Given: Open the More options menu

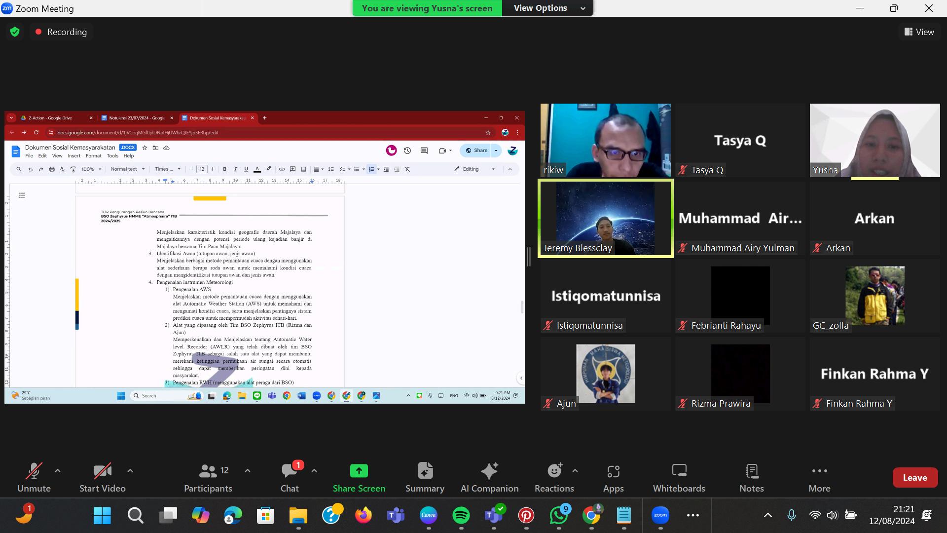Looking at the screenshot, I should coord(819,477).
